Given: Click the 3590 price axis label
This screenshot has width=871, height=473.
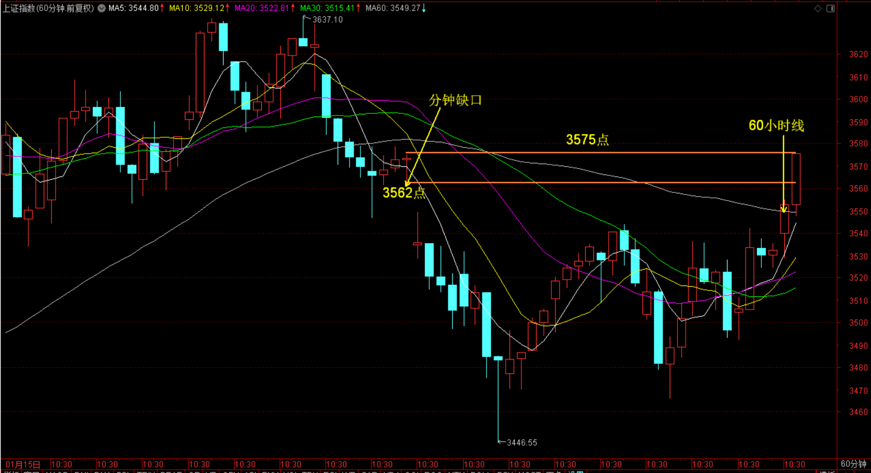Looking at the screenshot, I should click(858, 122).
